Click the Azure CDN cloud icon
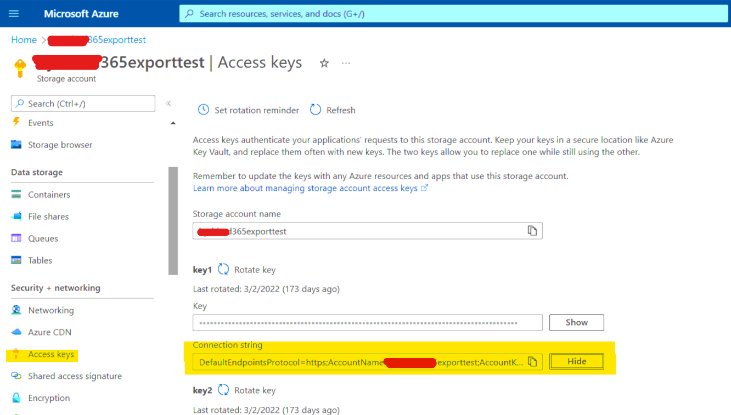Viewport: 731px width, 415px height. point(16,332)
